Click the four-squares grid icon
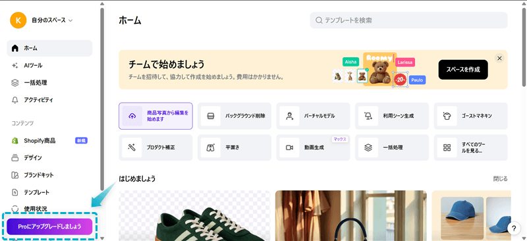The width and height of the screenshot is (527, 241). [447, 147]
